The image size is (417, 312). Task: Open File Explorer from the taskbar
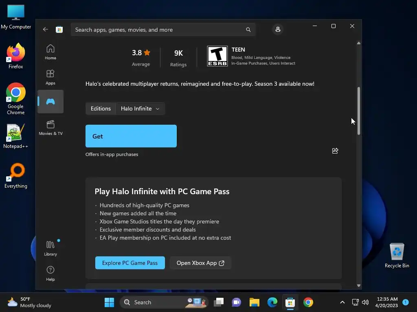254,302
